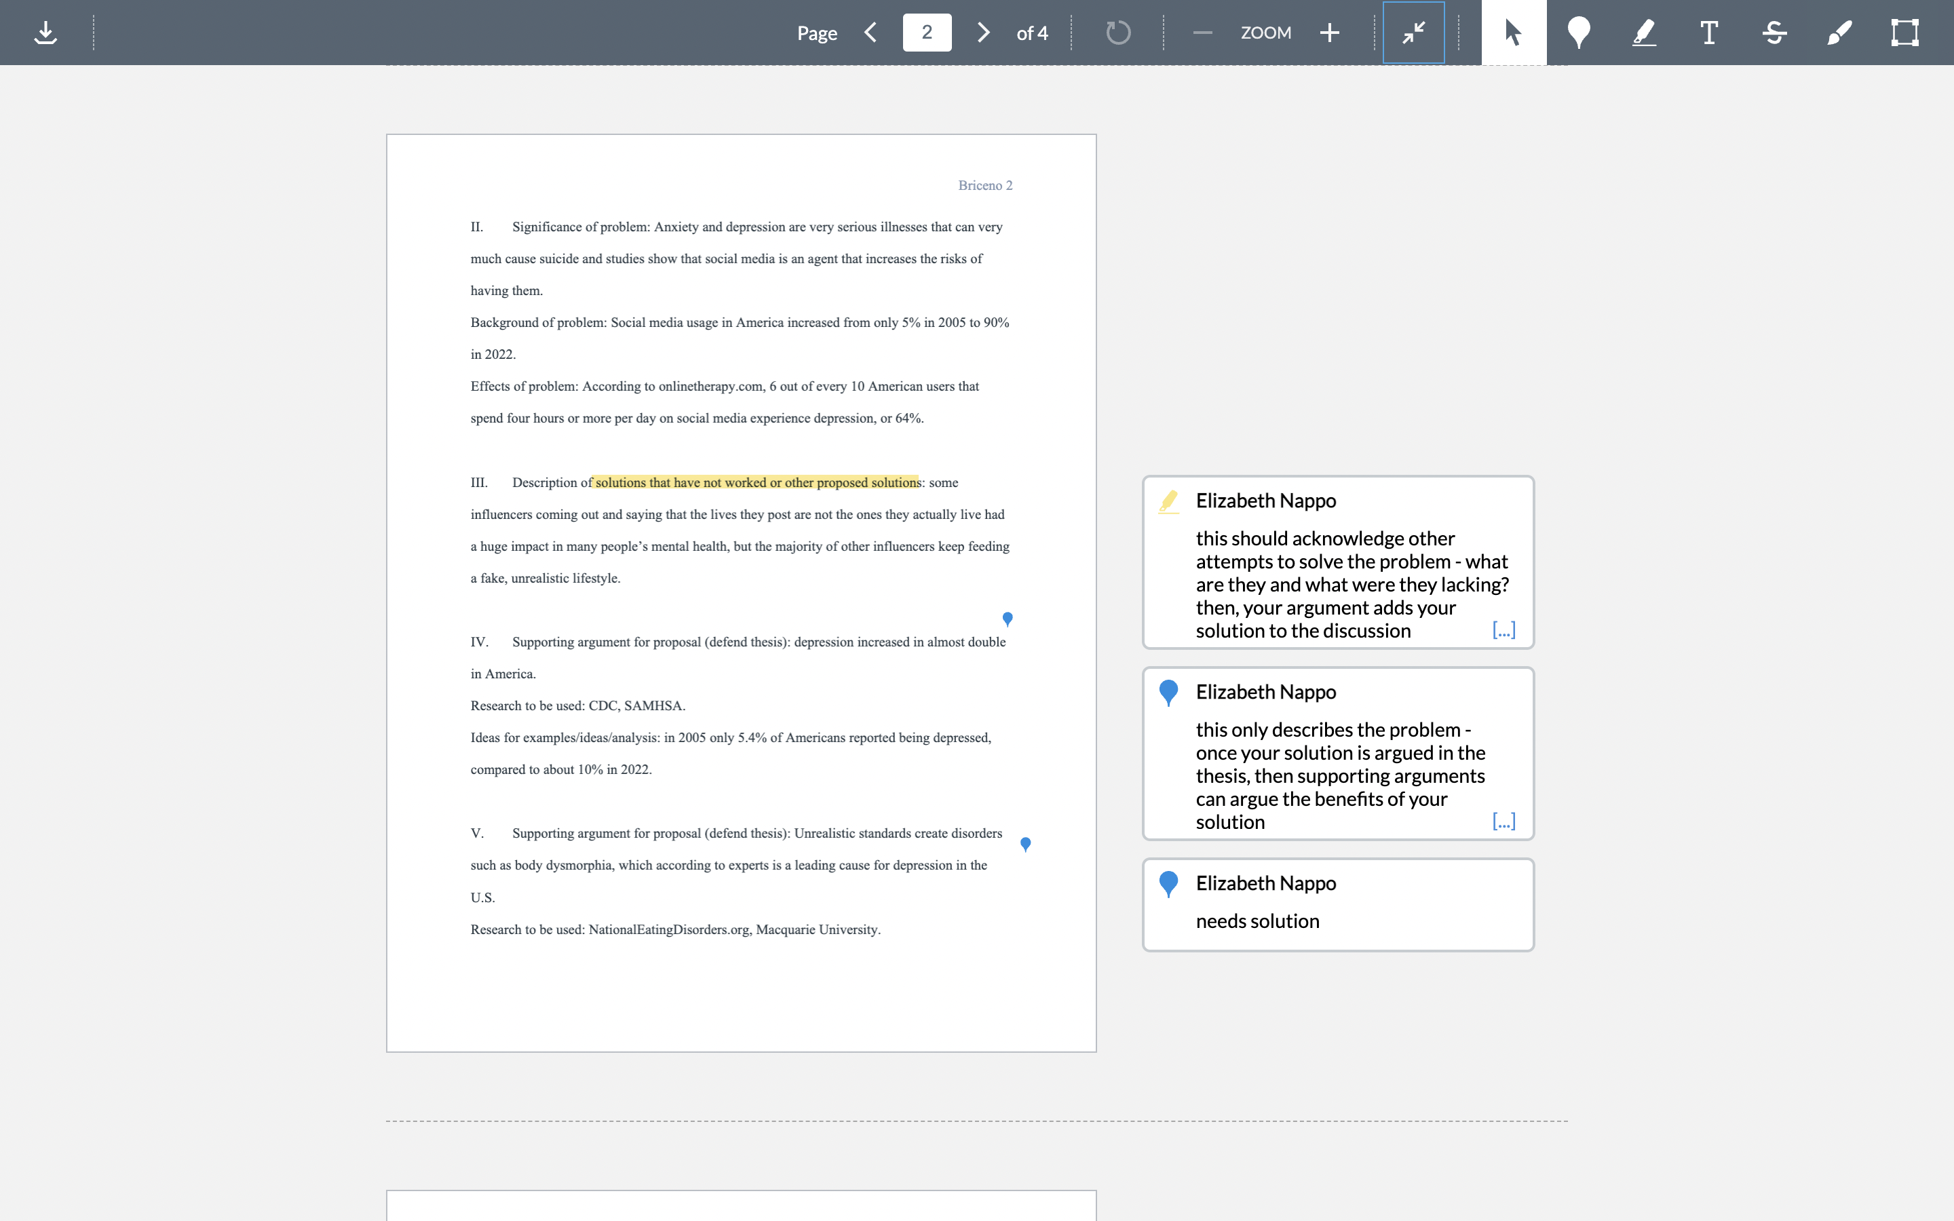Click the blue pin beside section V
Screen dimensions: 1954x1221
pyautogui.click(x=1025, y=844)
